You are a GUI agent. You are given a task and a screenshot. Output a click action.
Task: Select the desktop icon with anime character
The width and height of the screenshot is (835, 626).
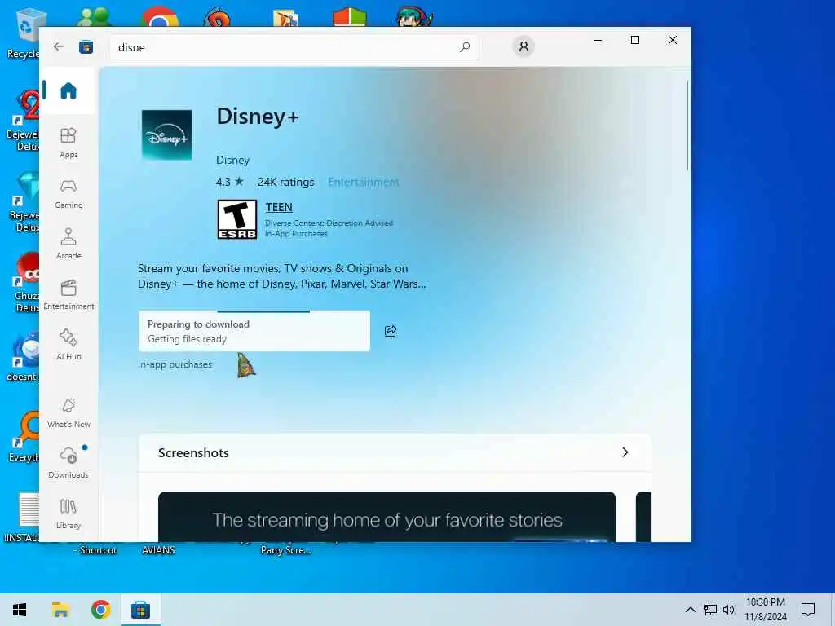[x=414, y=16]
